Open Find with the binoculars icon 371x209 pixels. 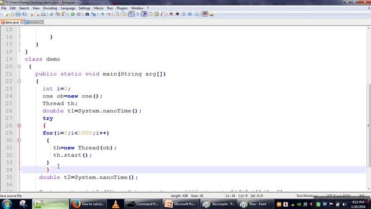[x=87, y=15]
